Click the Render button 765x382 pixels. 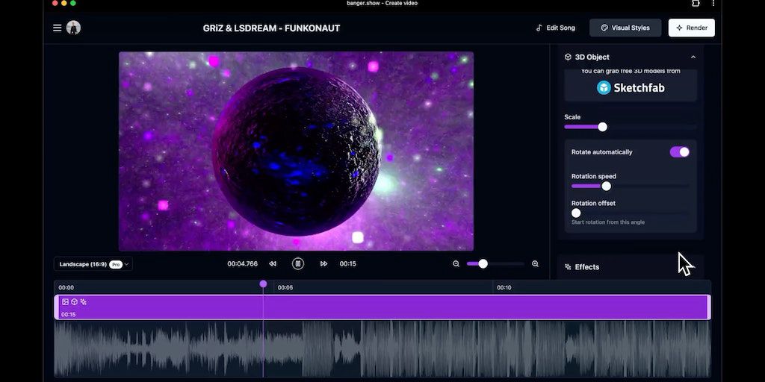tap(691, 28)
